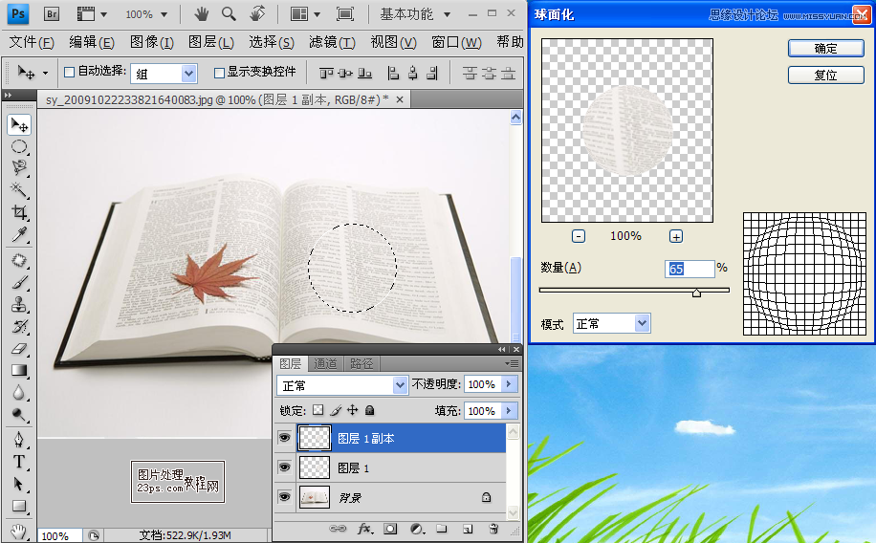Select the Eraser tool
This screenshot has width=876, height=543.
pyautogui.click(x=19, y=349)
